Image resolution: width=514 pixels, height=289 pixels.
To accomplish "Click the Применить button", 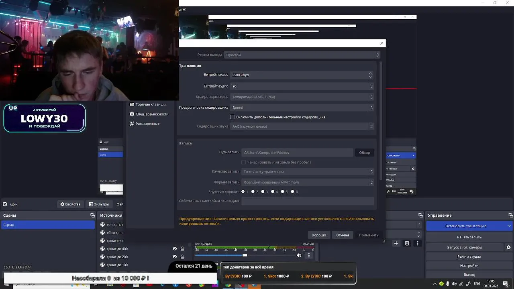I will pos(369,235).
